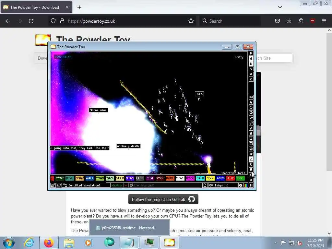Switch to the C display mode

[x=251, y=79]
